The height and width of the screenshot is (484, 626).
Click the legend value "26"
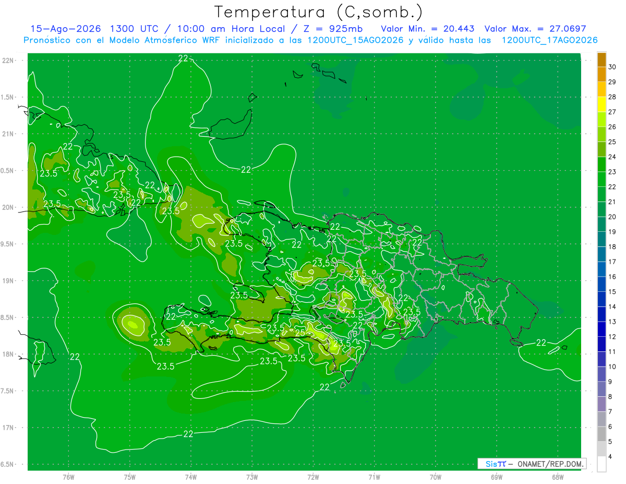pyautogui.click(x=612, y=127)
